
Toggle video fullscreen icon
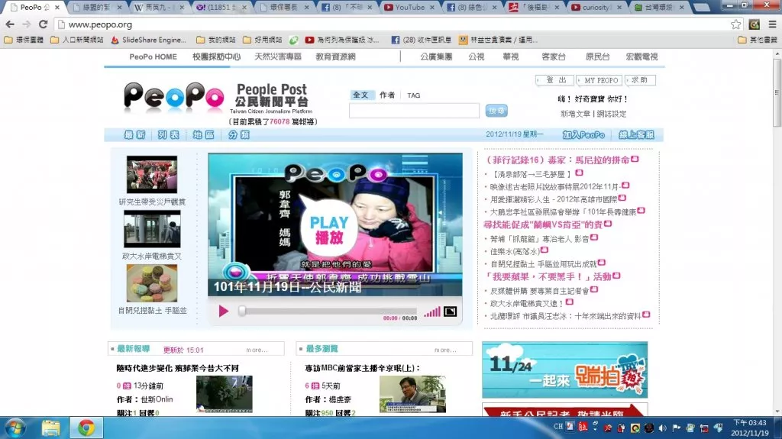tap(450, 311)
